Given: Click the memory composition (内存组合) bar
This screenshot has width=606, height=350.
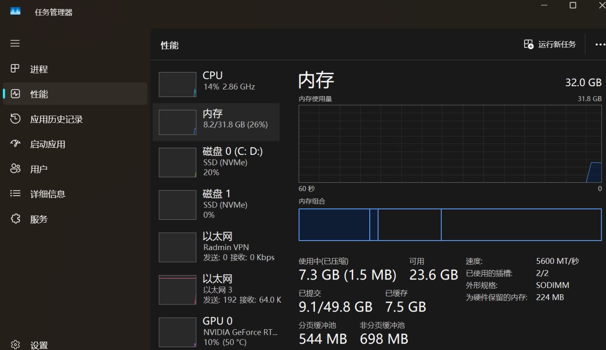Looking at the screenshot, I should (450, 224).
